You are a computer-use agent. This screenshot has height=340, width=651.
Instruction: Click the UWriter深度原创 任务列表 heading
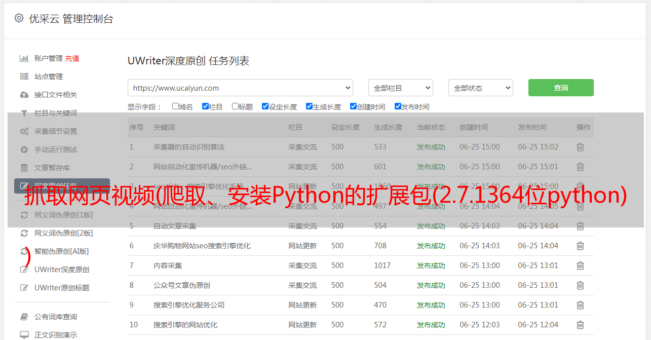(188, 61)
